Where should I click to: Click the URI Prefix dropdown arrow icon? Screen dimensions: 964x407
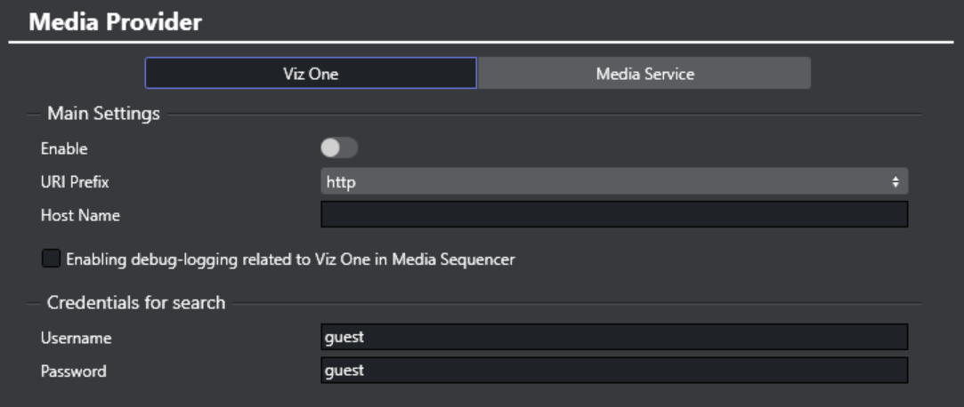(895, 182)
